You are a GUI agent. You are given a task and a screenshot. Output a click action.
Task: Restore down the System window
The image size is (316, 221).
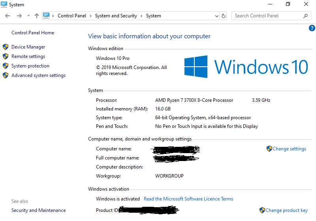pyautogui.click(x=288, y=4)
